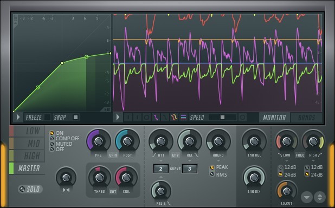This screenshot has height=208, width=335.
Task: Click the round down-arrow button at bottom right
Action: (307, 197)
